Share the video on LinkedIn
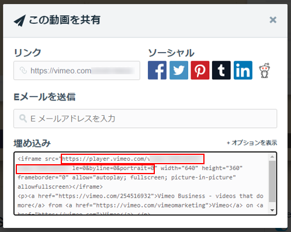The width and height of the screenshot is (291, 232). pyautogui.click(x=243, y=70)
